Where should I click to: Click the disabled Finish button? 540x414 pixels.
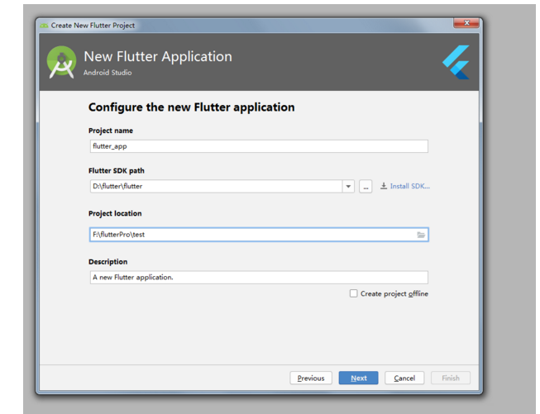coord(451,378)
